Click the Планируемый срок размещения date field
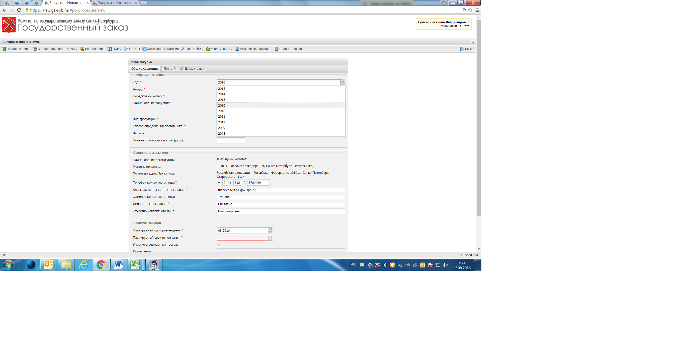The height and width of the screenshot is (345, 679). (x=242, y=230)
